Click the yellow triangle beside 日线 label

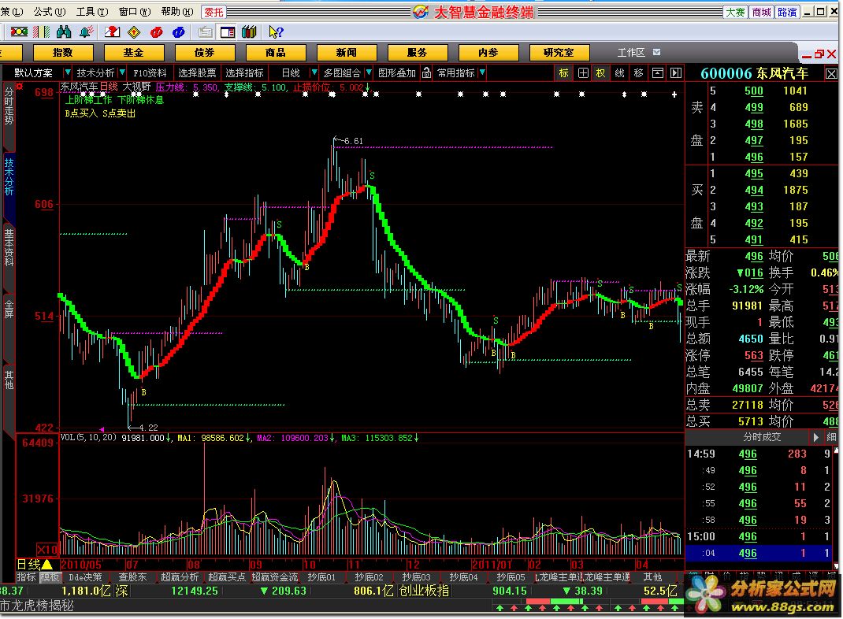point(47,564)
